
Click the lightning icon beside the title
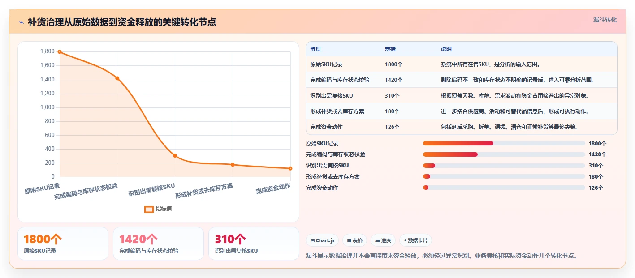[21, 22]
